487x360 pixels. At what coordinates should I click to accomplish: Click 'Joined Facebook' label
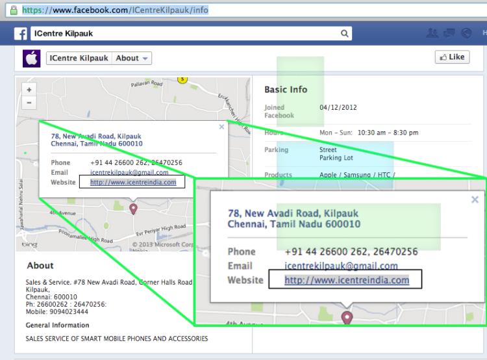[279, 111]
